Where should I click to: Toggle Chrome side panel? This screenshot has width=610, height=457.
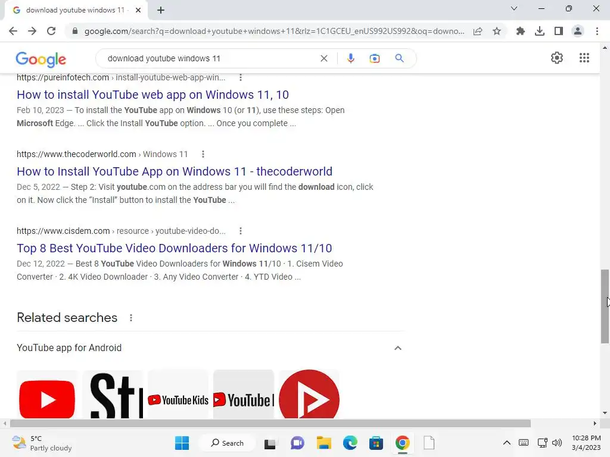coord(559,31)
